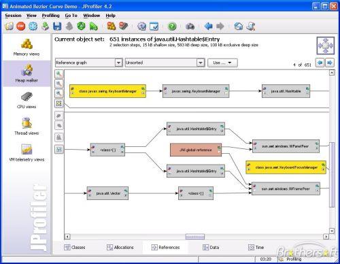
Task: Open the Use ... dropdown button
Action: pos(222,63)
